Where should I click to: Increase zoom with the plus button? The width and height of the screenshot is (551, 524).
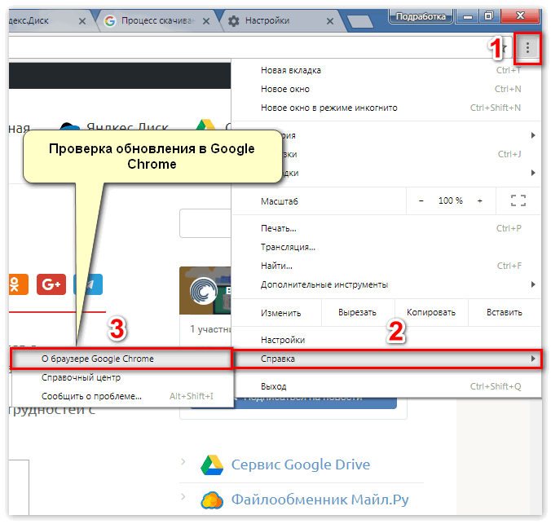click(x=479, y=200)
